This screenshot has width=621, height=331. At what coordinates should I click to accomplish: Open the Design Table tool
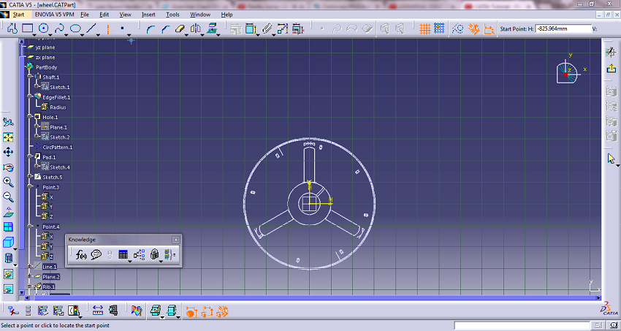click(x=123, y=254)
